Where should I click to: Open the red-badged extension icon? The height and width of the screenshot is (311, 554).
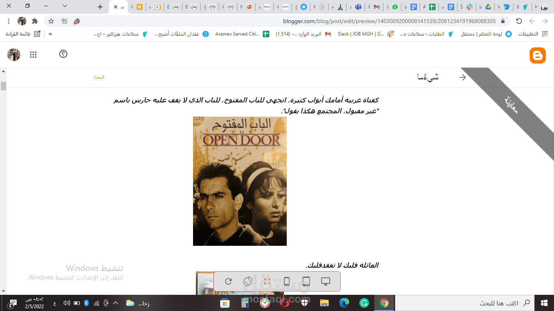[77, 21]
